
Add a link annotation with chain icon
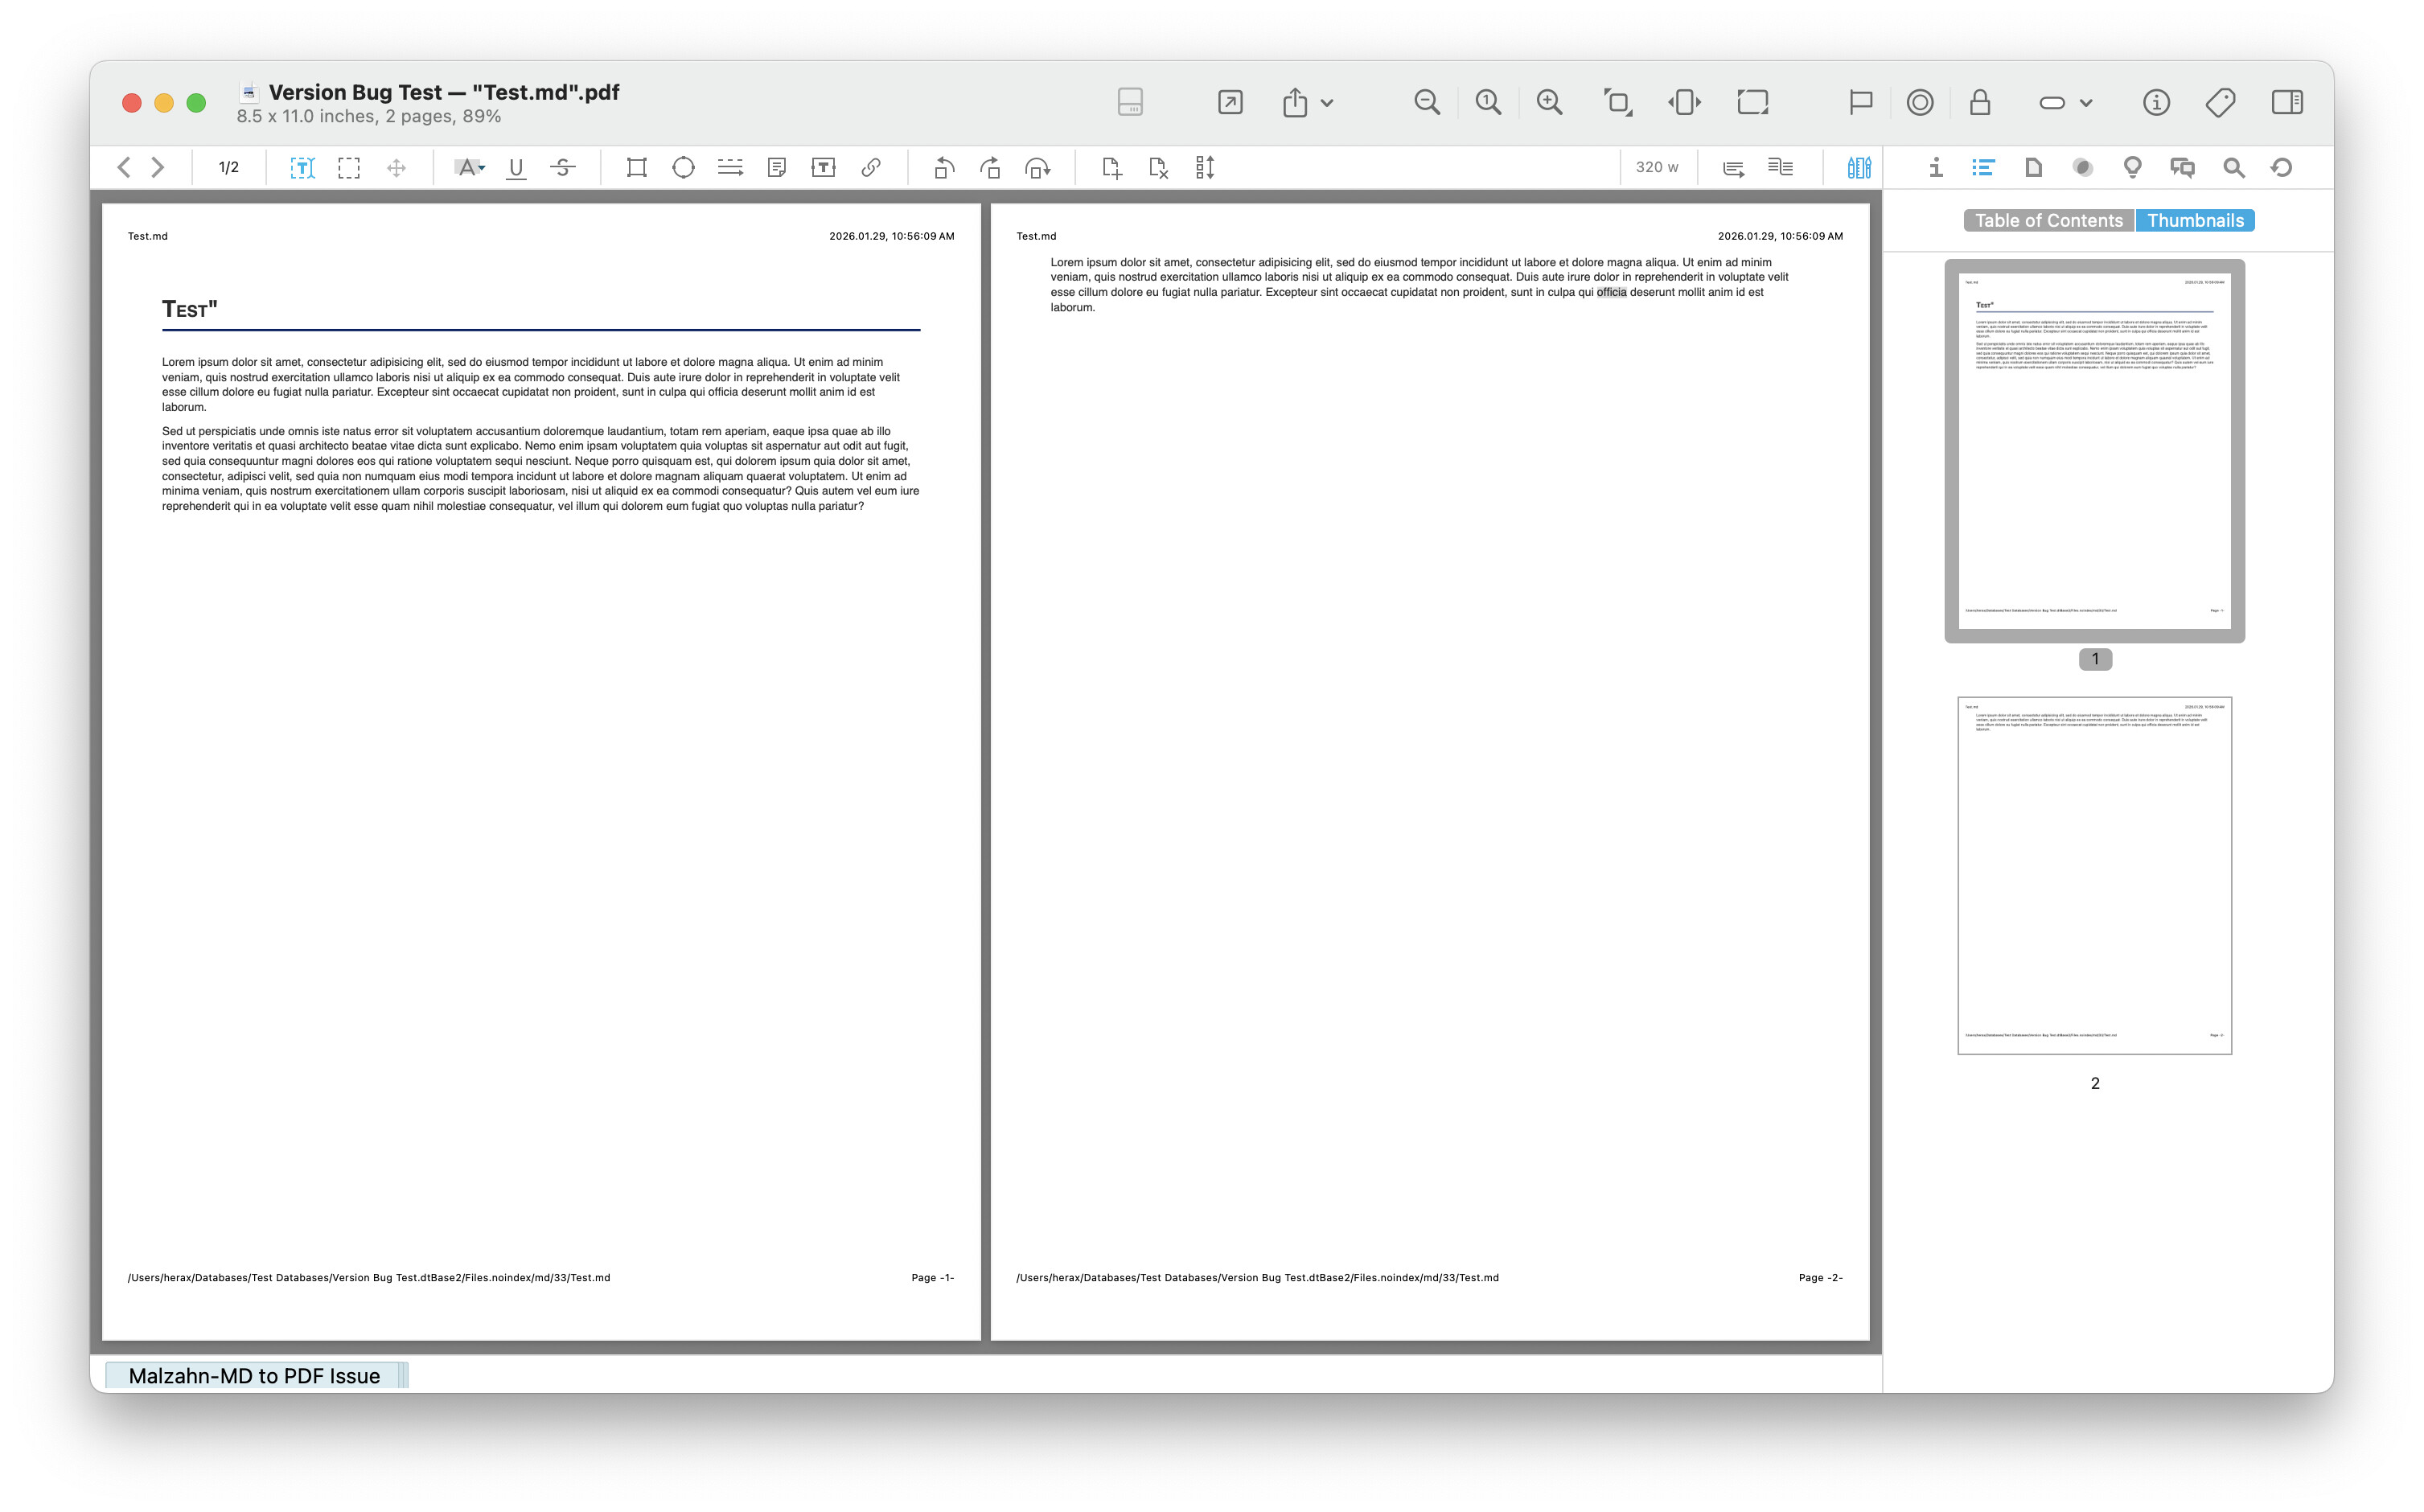coord(871,168)
